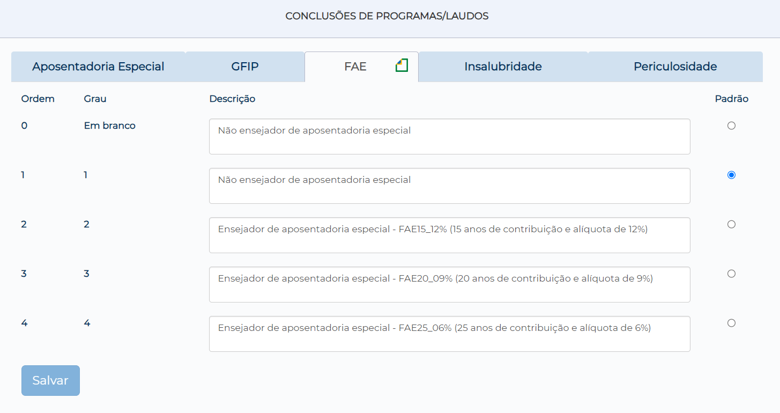Set the Em branco row as Padrão
This screenshot has height=413, width=780.
pyautogui.click(x=731, y=126)
